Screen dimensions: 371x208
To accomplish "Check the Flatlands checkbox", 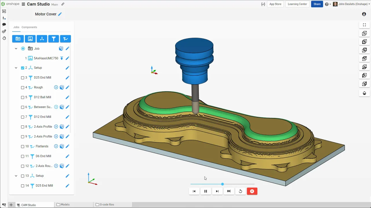I will pyautogui.click(x=23, y=146).
